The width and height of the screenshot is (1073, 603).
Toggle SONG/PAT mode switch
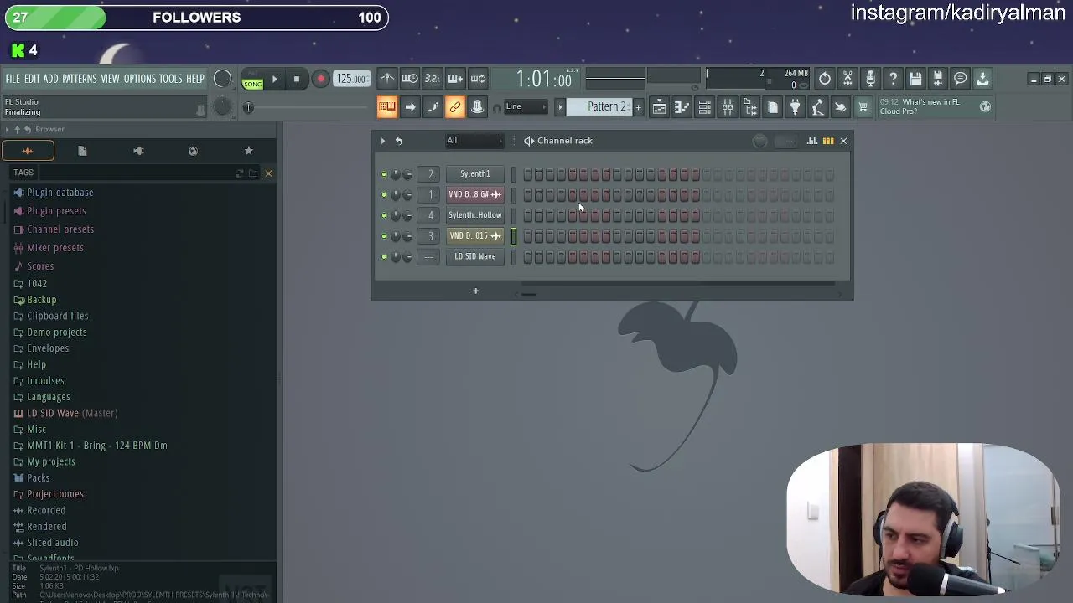tap(252, 80)
